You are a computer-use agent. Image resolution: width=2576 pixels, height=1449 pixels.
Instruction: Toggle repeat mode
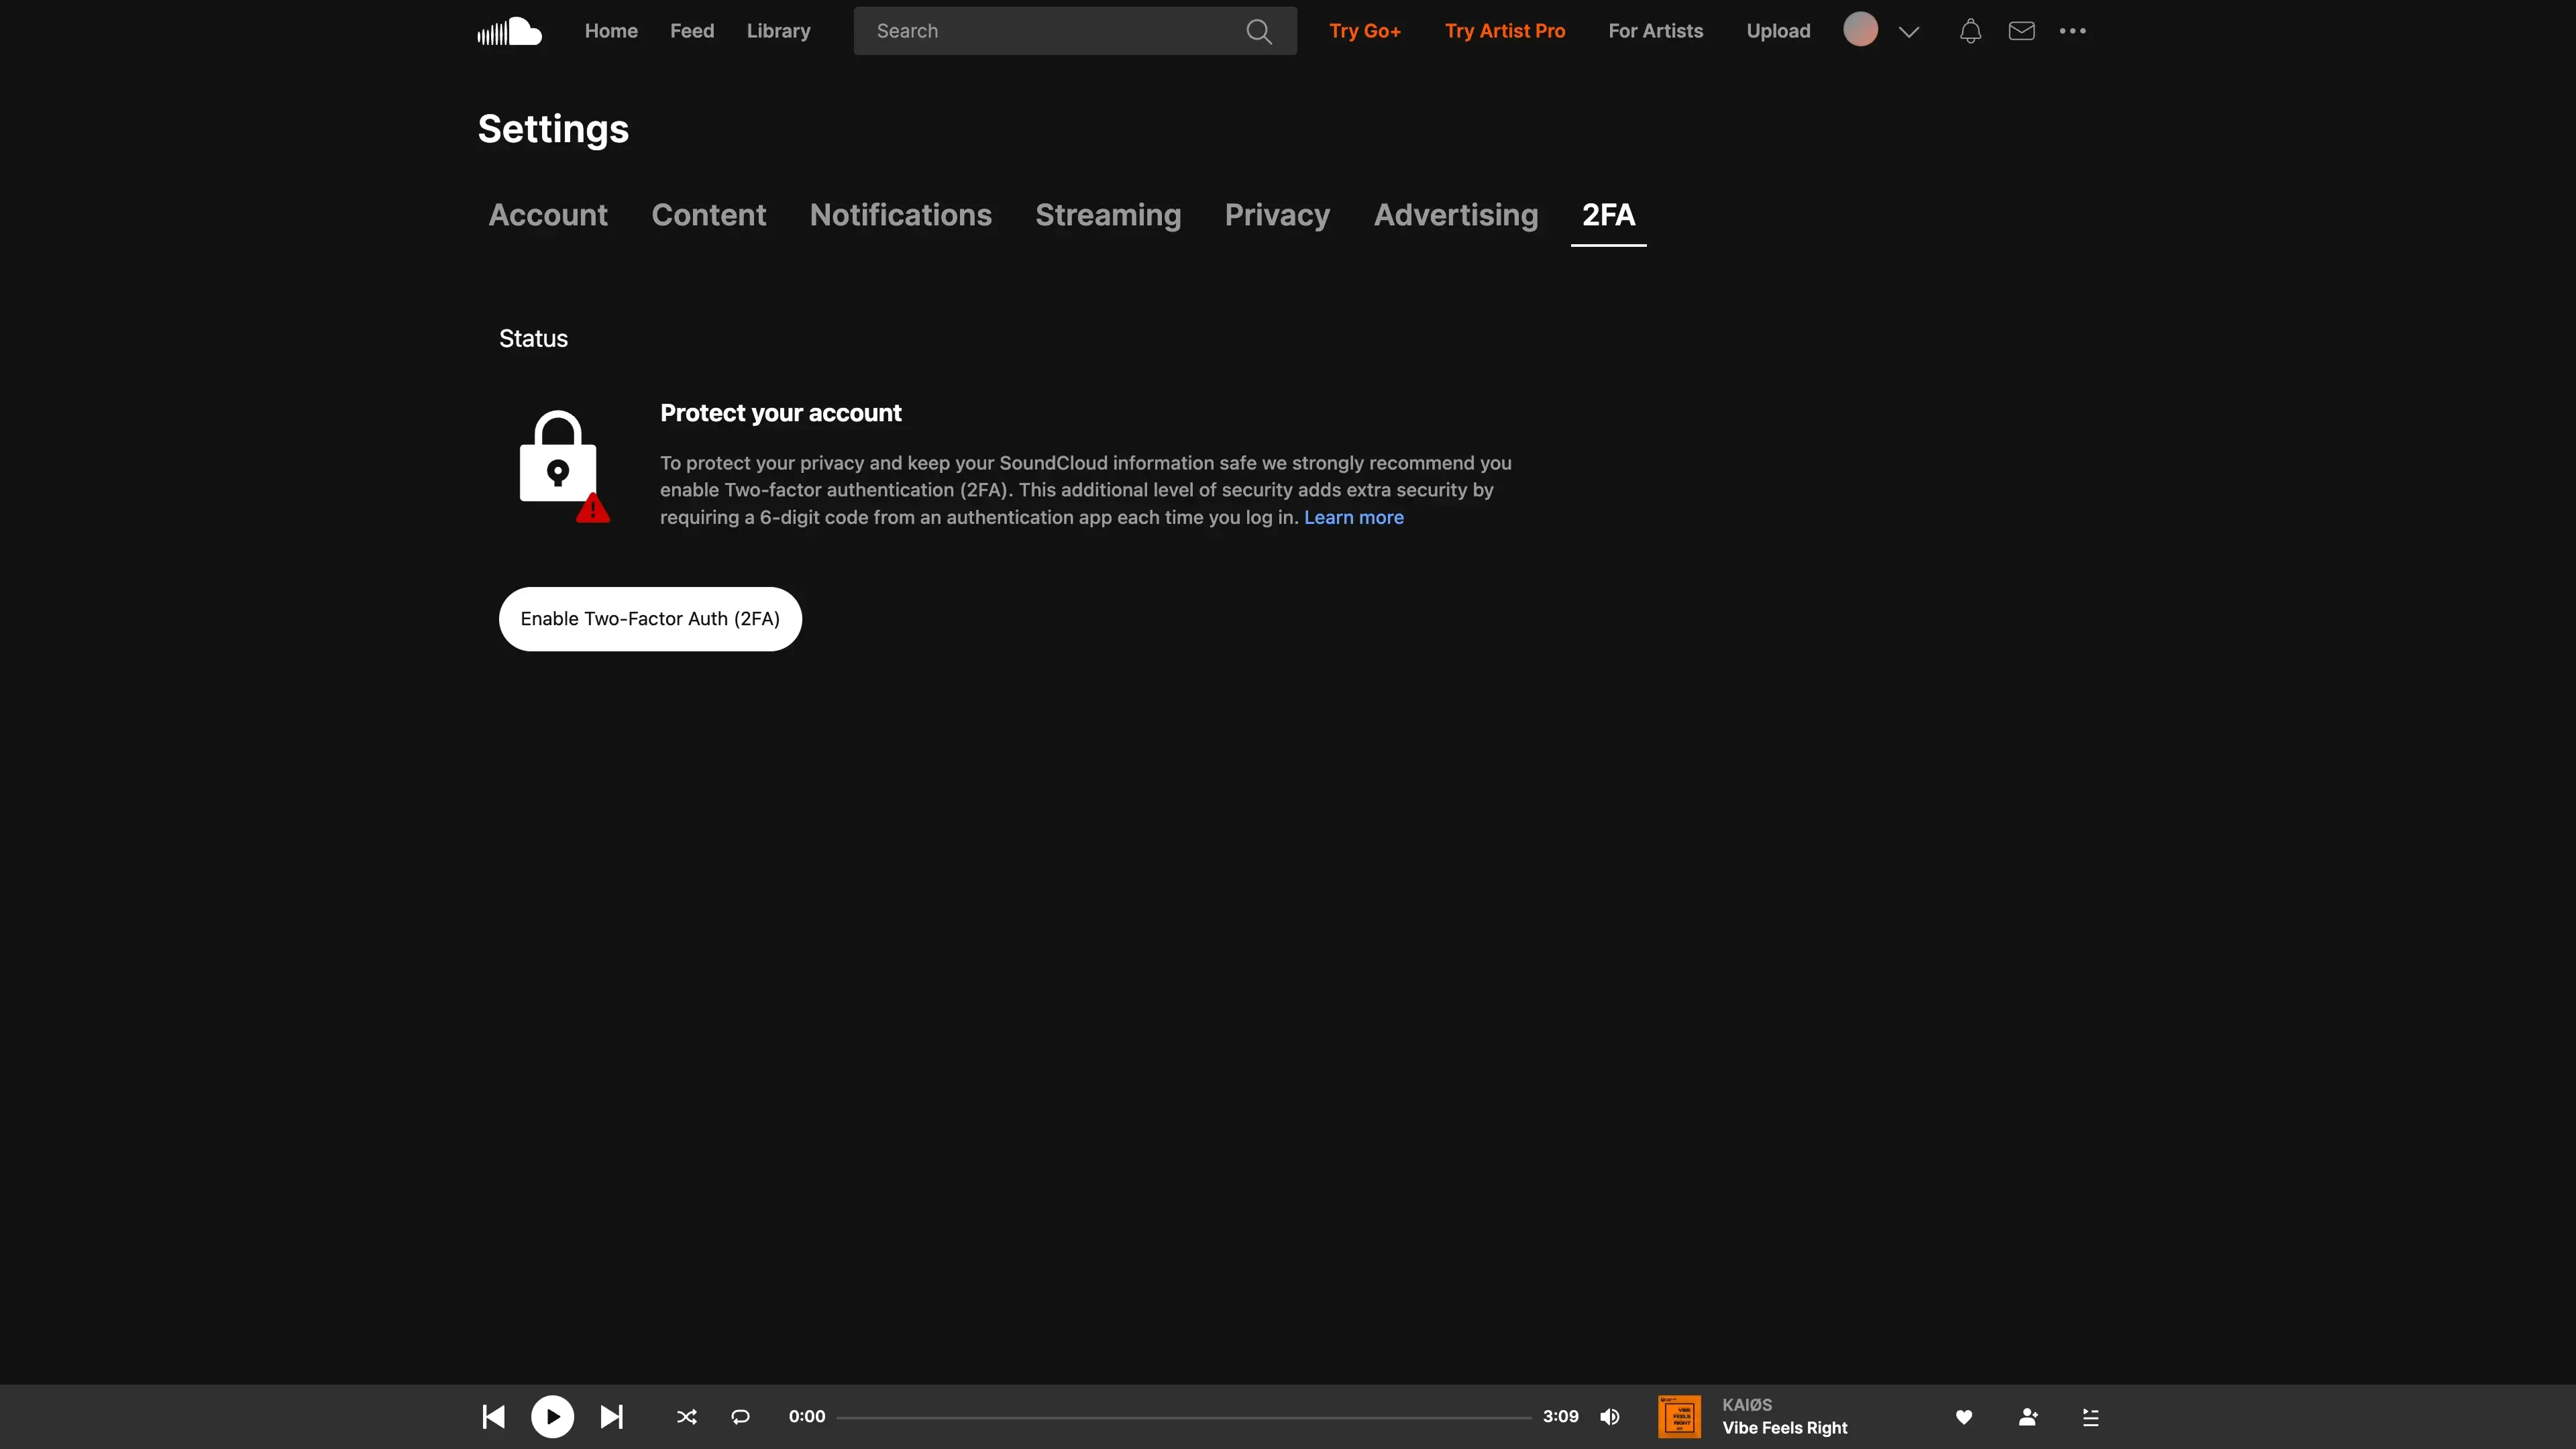(740, 1416)
